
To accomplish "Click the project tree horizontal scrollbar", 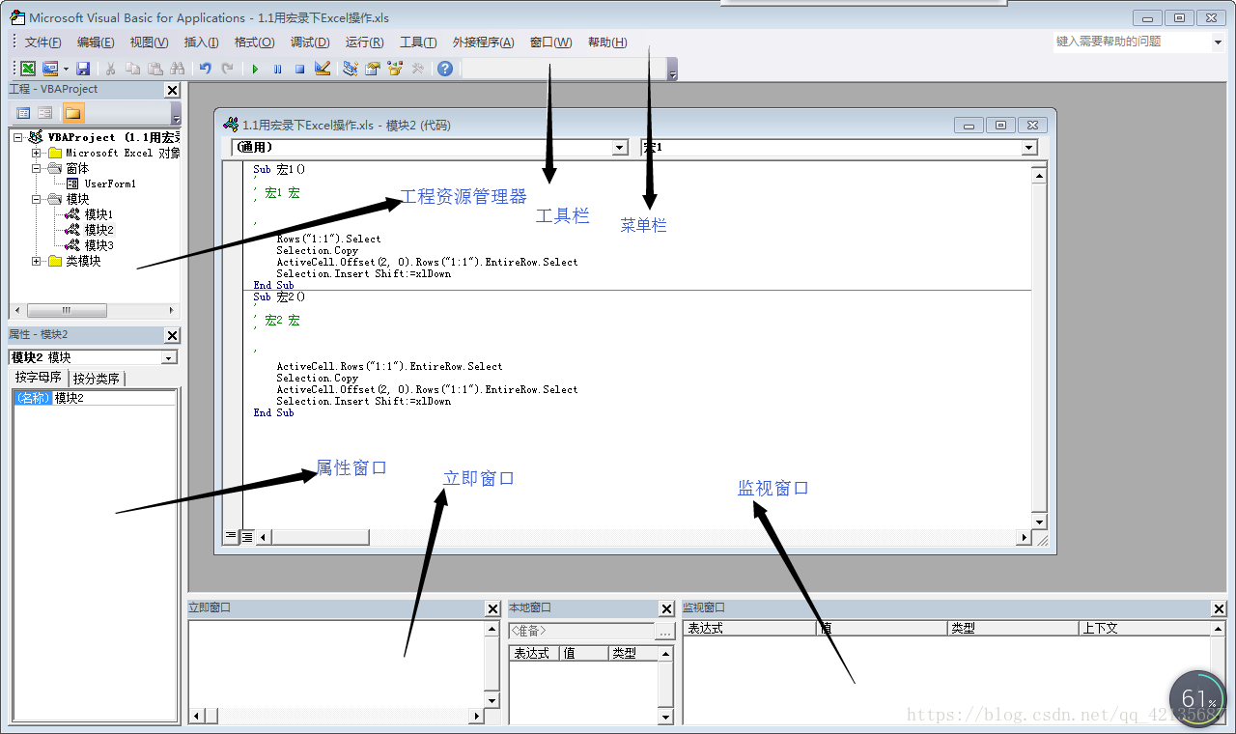I will pos(94,310).
